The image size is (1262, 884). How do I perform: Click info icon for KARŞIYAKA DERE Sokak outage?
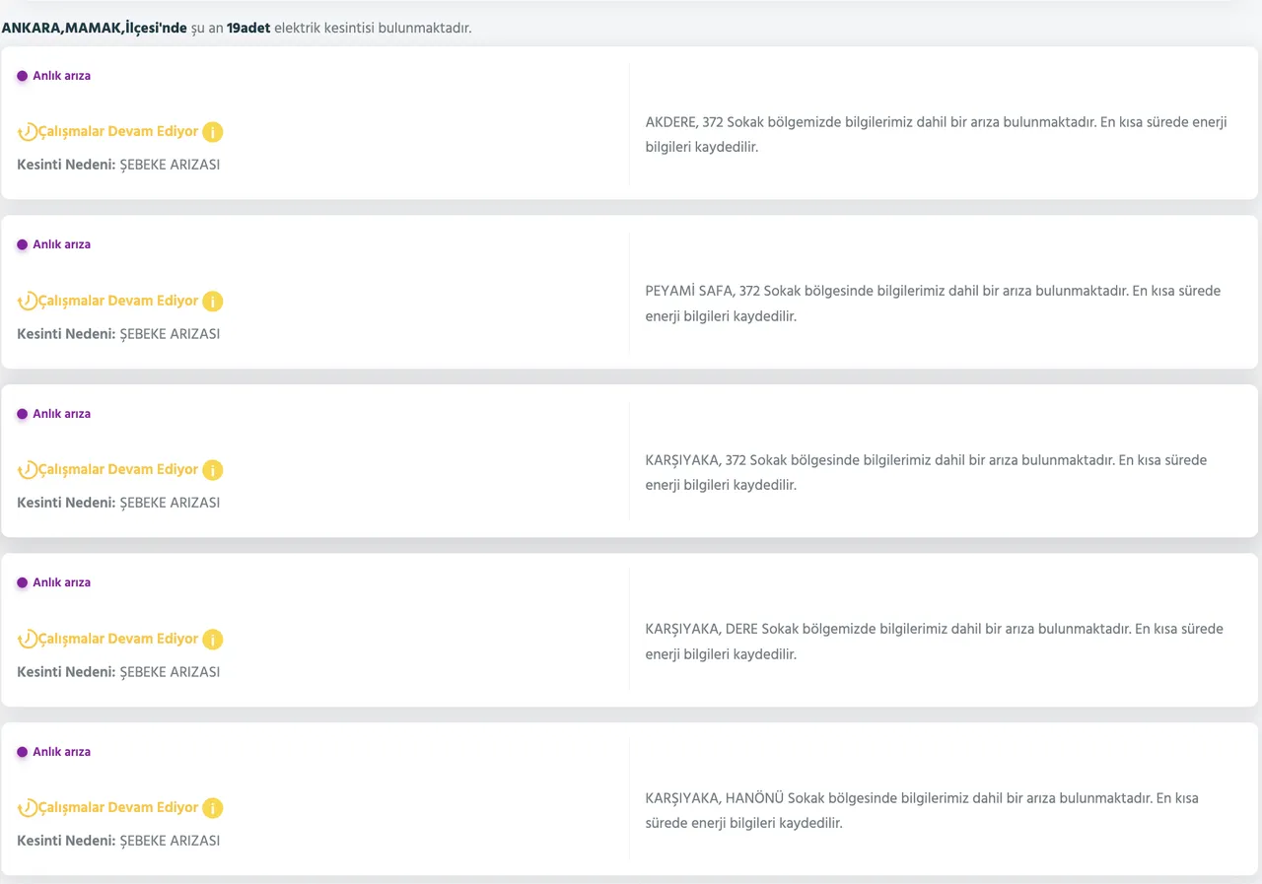[213, 640]
